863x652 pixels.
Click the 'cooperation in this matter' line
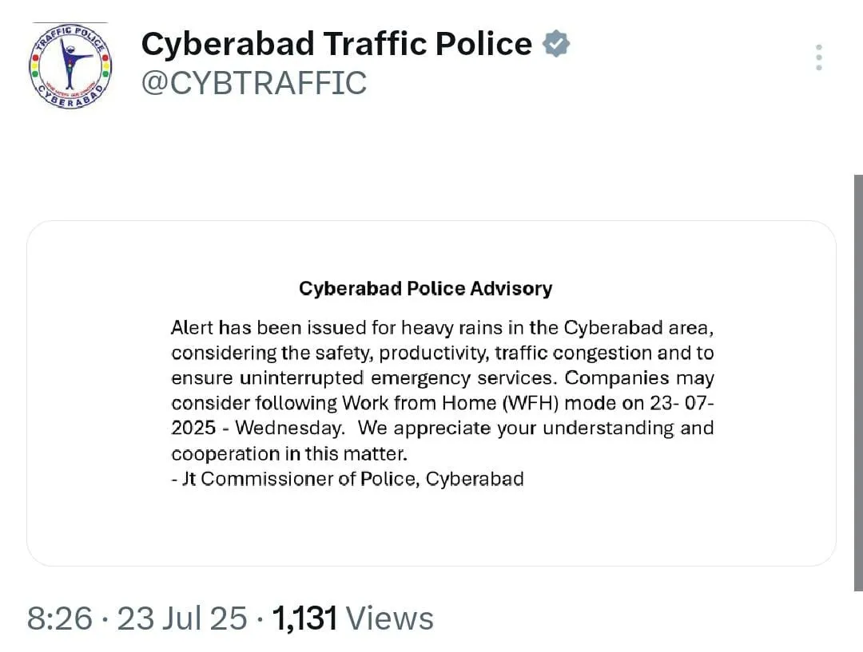click(289, 453)
